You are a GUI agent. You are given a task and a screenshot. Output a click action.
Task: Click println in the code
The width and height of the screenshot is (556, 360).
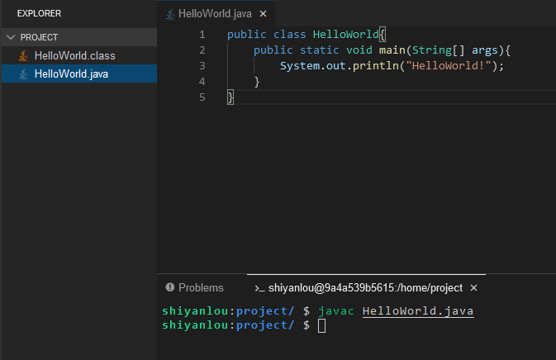click(x=376, y=66)
